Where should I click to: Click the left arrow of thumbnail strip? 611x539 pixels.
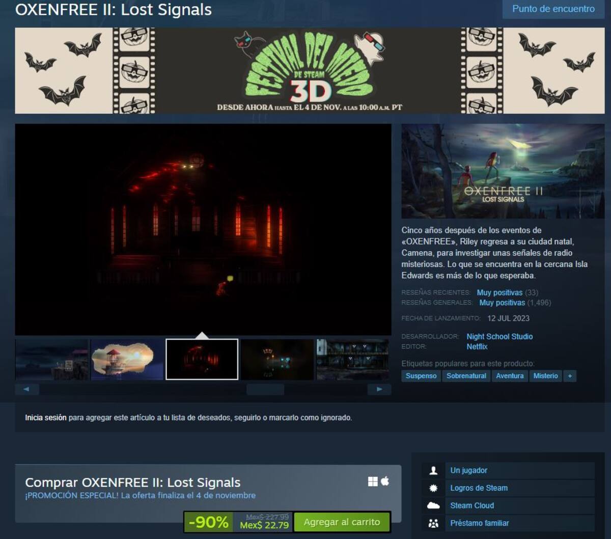pos(27,389)
